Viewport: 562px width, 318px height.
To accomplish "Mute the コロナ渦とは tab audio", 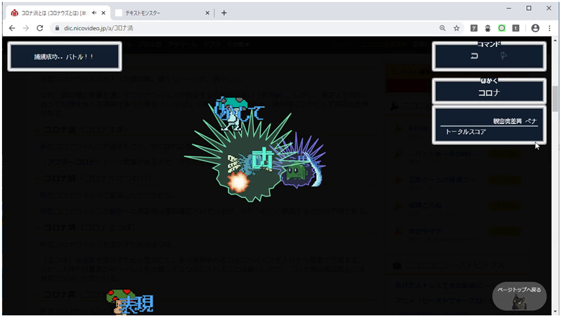I will click(x=94, y=13).
